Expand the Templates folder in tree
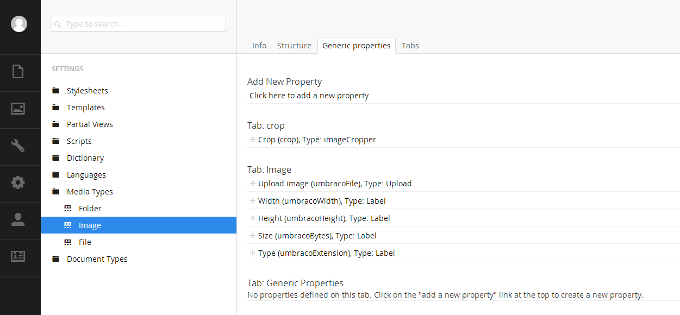The height and width of the screenshot is (315, 680). tap(55, 108)
